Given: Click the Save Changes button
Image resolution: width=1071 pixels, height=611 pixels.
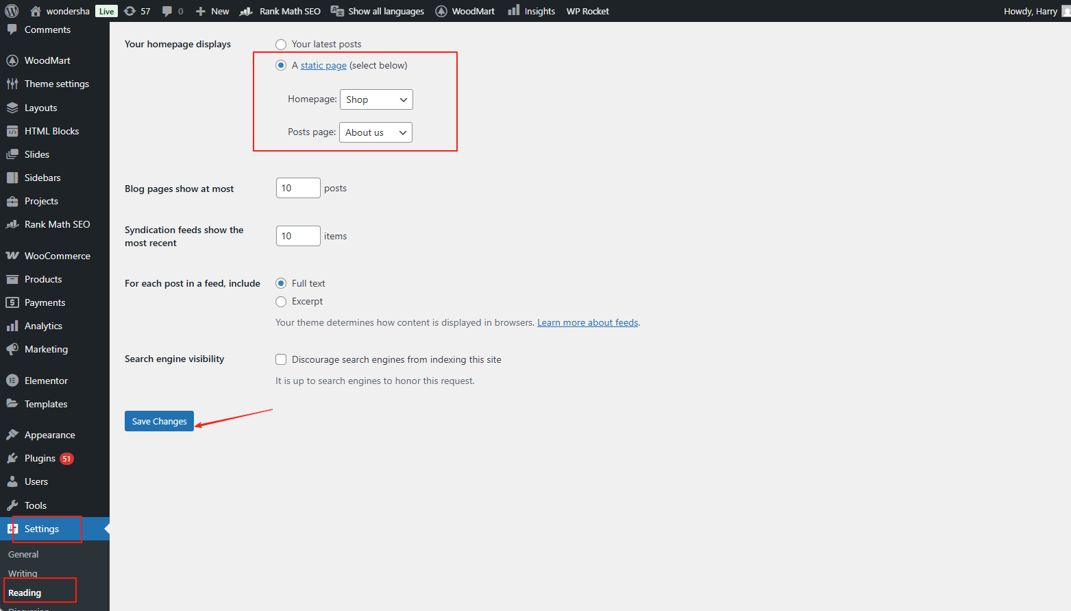Looking at the screenshot, I should click(159, 420).
